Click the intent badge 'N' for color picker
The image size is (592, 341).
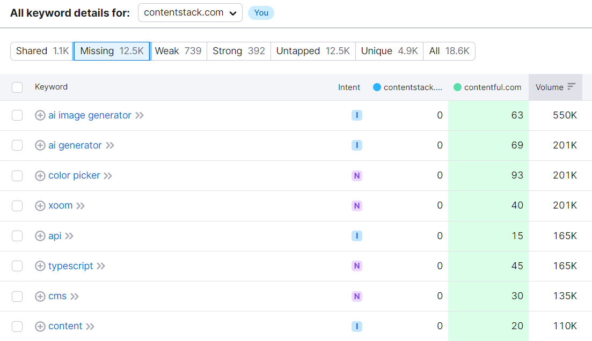357,175
